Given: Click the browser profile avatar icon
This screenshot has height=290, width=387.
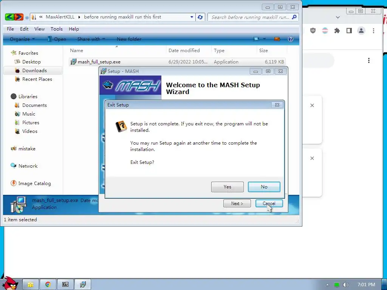Looking at the screenshot, I should [361, 31].
